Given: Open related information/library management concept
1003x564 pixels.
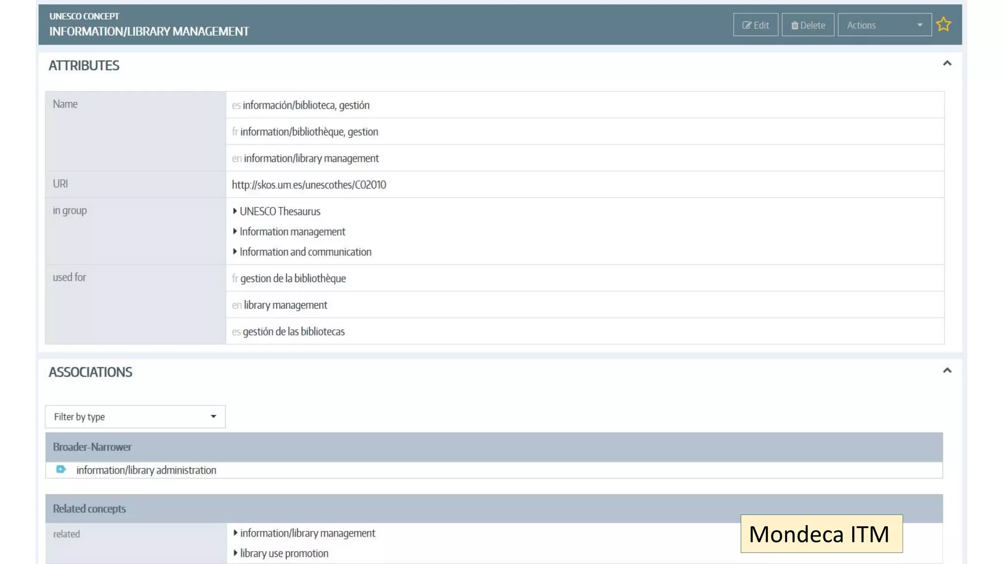Looking at the screenshot, I should click(x=308, y=533).
